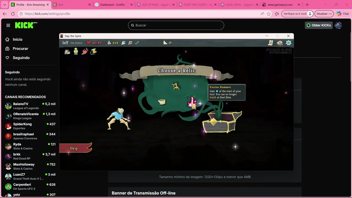
Task: Focus the Buscar search field
Action: [x=176, y=25]
